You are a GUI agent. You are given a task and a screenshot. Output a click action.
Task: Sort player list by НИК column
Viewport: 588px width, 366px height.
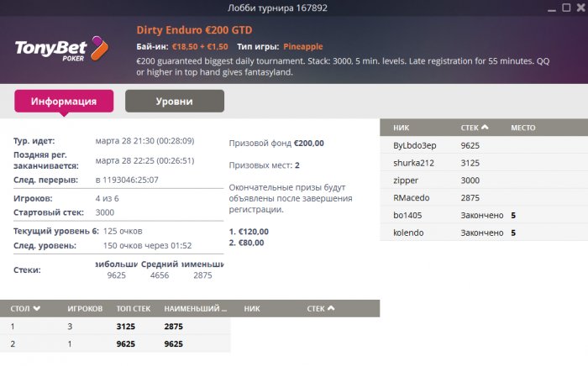tap(401, 128)
